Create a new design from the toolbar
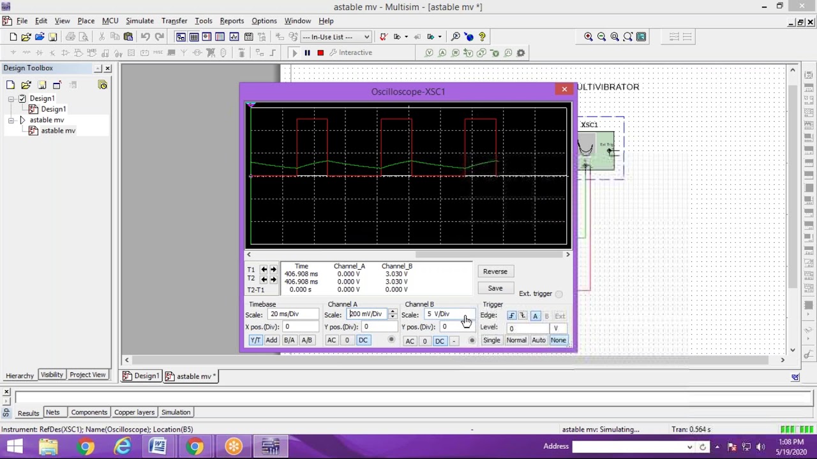817x459 pixels. (13, 37)
